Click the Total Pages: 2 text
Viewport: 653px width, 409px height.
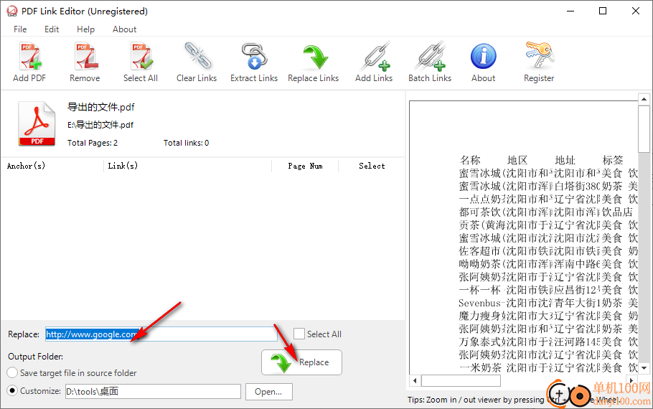tap(93, 143)
